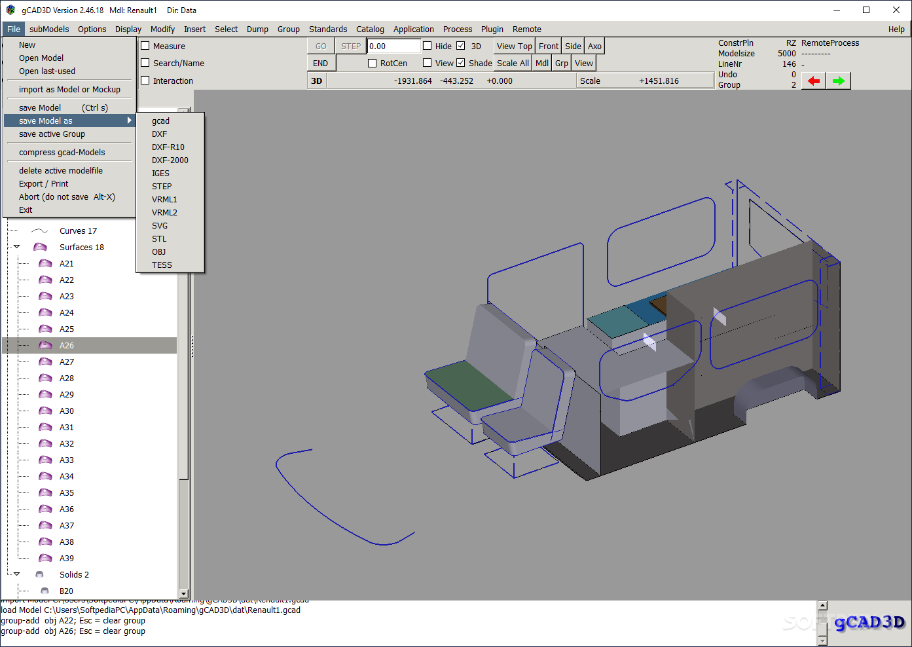912x647 pixels.
Task: Select the surface icon beside A29
Action: coord(45,394)
